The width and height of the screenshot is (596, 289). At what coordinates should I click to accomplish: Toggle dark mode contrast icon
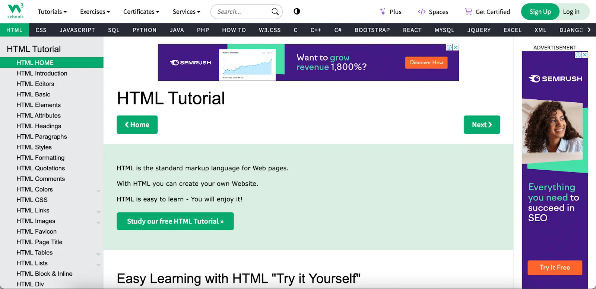point(297,12)
